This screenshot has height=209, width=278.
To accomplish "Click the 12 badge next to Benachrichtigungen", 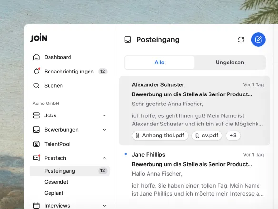I will pos(103,71).
